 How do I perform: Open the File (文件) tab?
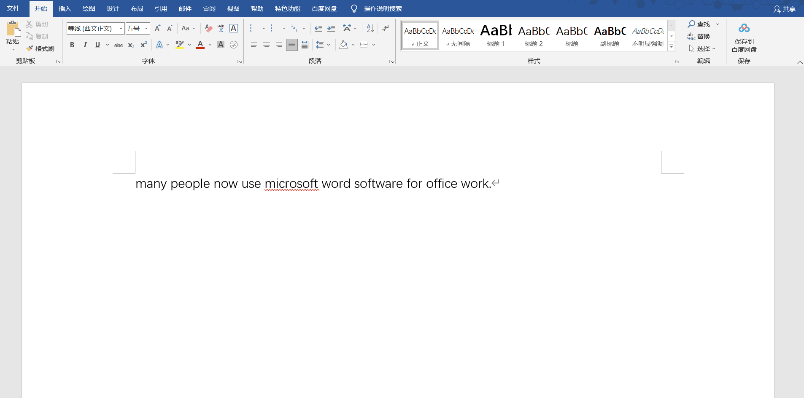point(13,8)
